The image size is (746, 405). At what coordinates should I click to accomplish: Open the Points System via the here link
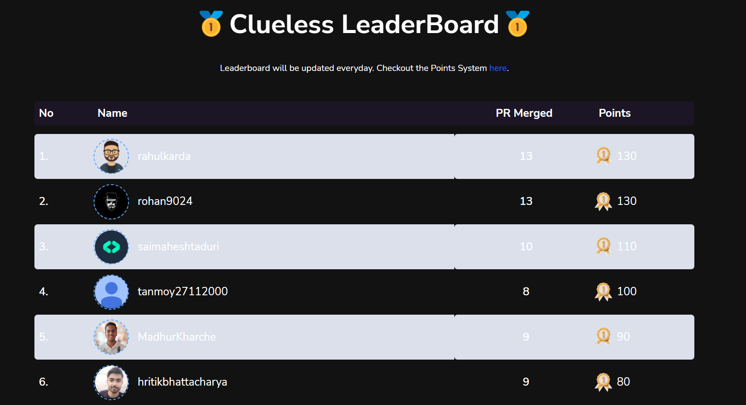(x=497, y=68)
